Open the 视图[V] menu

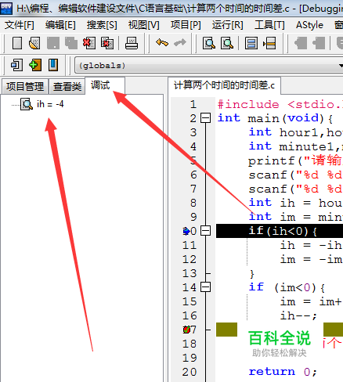143,25
